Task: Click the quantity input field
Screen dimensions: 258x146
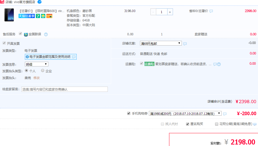Action: pyautogui.click(x=162, y=12)
